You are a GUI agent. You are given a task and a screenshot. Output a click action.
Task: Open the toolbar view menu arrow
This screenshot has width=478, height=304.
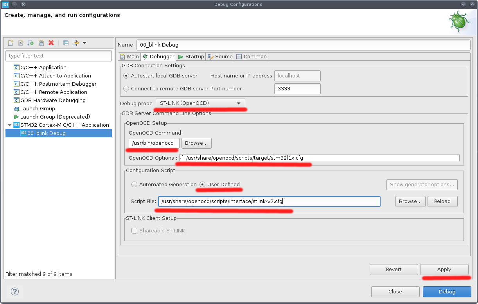[x=85, y=43]
